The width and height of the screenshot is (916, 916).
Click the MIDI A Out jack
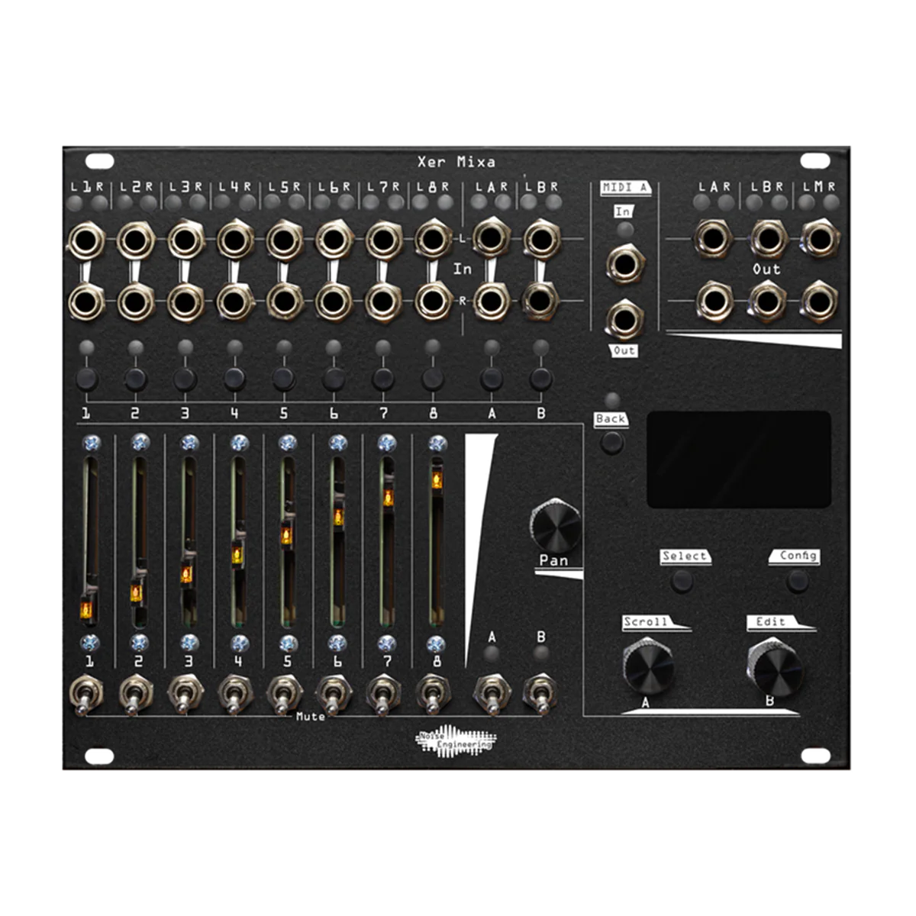[624, 318]
